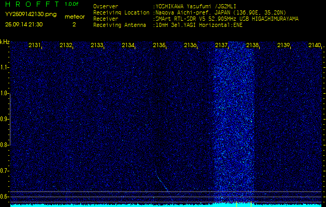Screen dimensions: 326x207
Task: Select the 0.7 frequency axis label
Action: [x=5, y=171]
